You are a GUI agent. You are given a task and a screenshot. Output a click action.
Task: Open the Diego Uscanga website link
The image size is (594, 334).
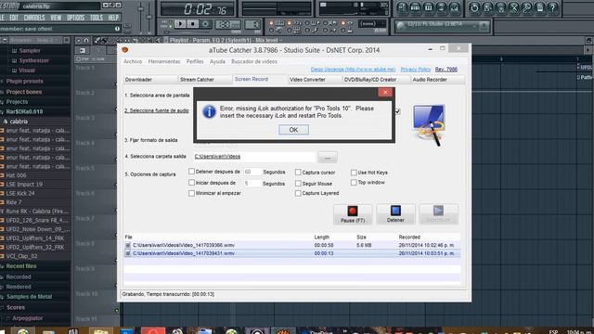point(353,70)
